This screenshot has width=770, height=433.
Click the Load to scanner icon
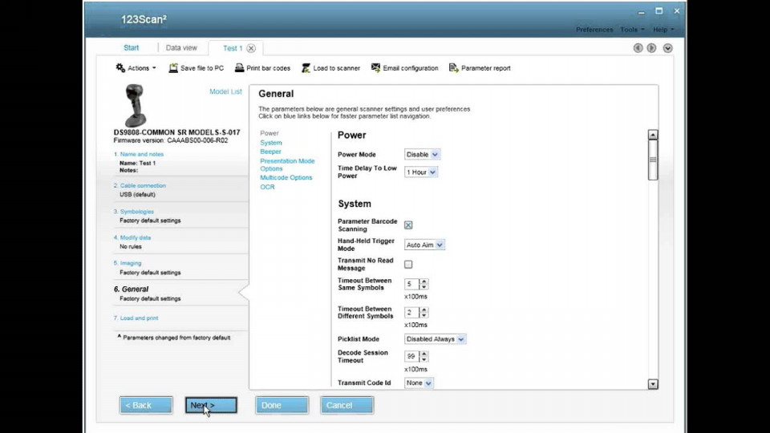[306, 67]
